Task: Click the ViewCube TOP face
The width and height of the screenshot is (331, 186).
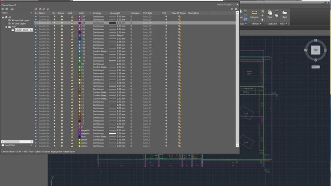Action: [315, 50]
